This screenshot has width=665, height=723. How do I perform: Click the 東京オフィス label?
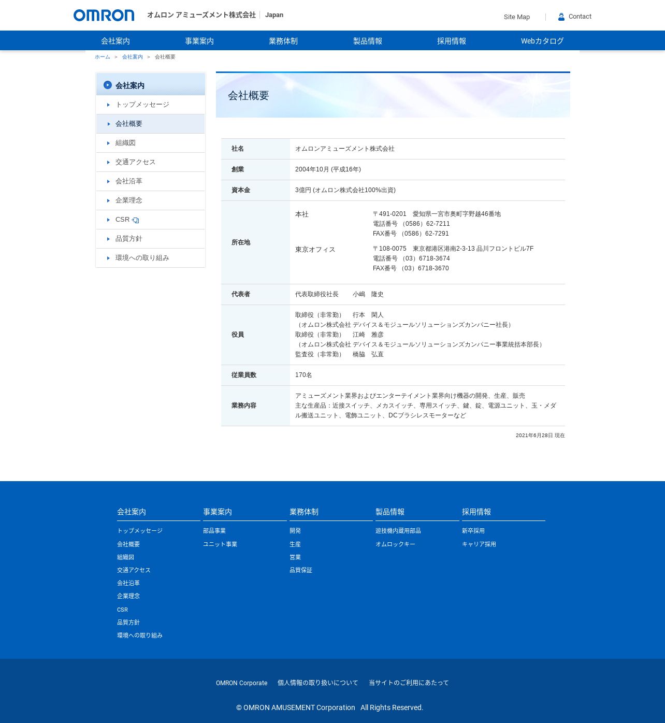coord(315,250)
